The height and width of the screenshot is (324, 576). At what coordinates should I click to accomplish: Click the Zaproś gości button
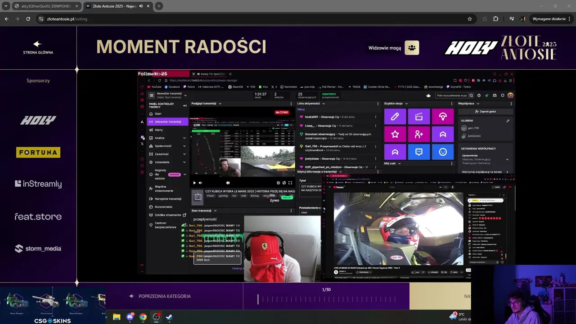click(x=486, y=111)
